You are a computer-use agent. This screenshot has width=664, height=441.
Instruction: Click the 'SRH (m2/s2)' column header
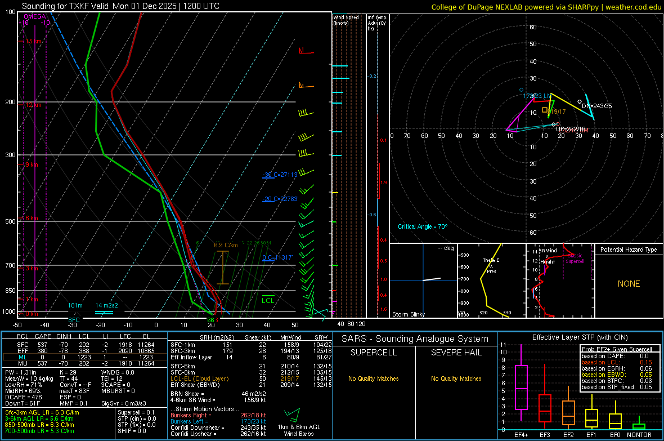(x=216, y=337)
